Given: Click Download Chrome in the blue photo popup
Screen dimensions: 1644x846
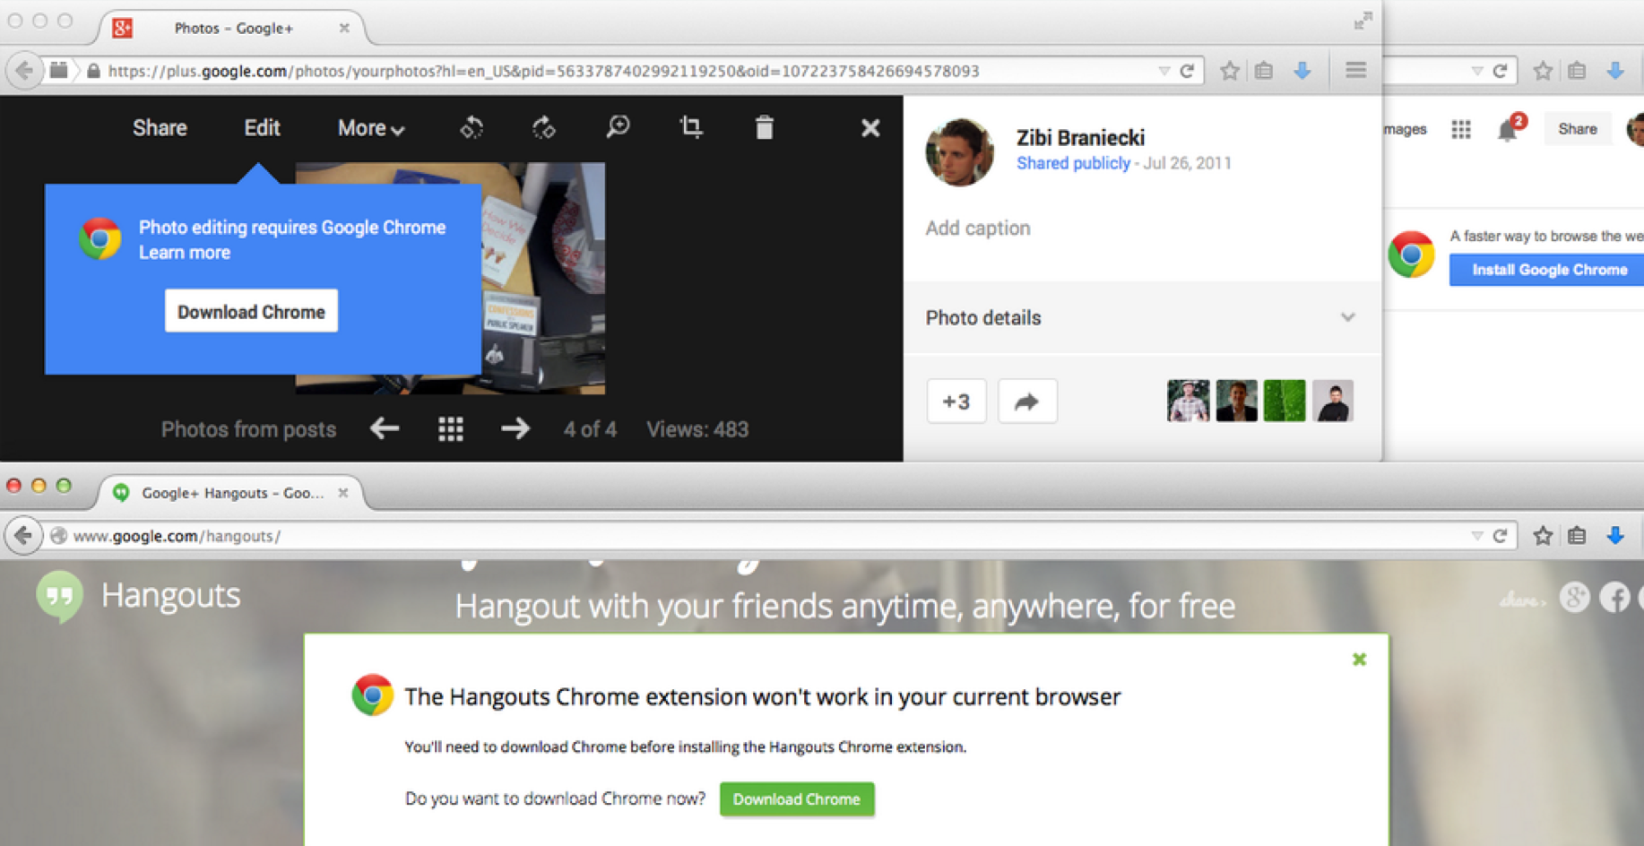Looking at the screenshot, I should (251, 311).
